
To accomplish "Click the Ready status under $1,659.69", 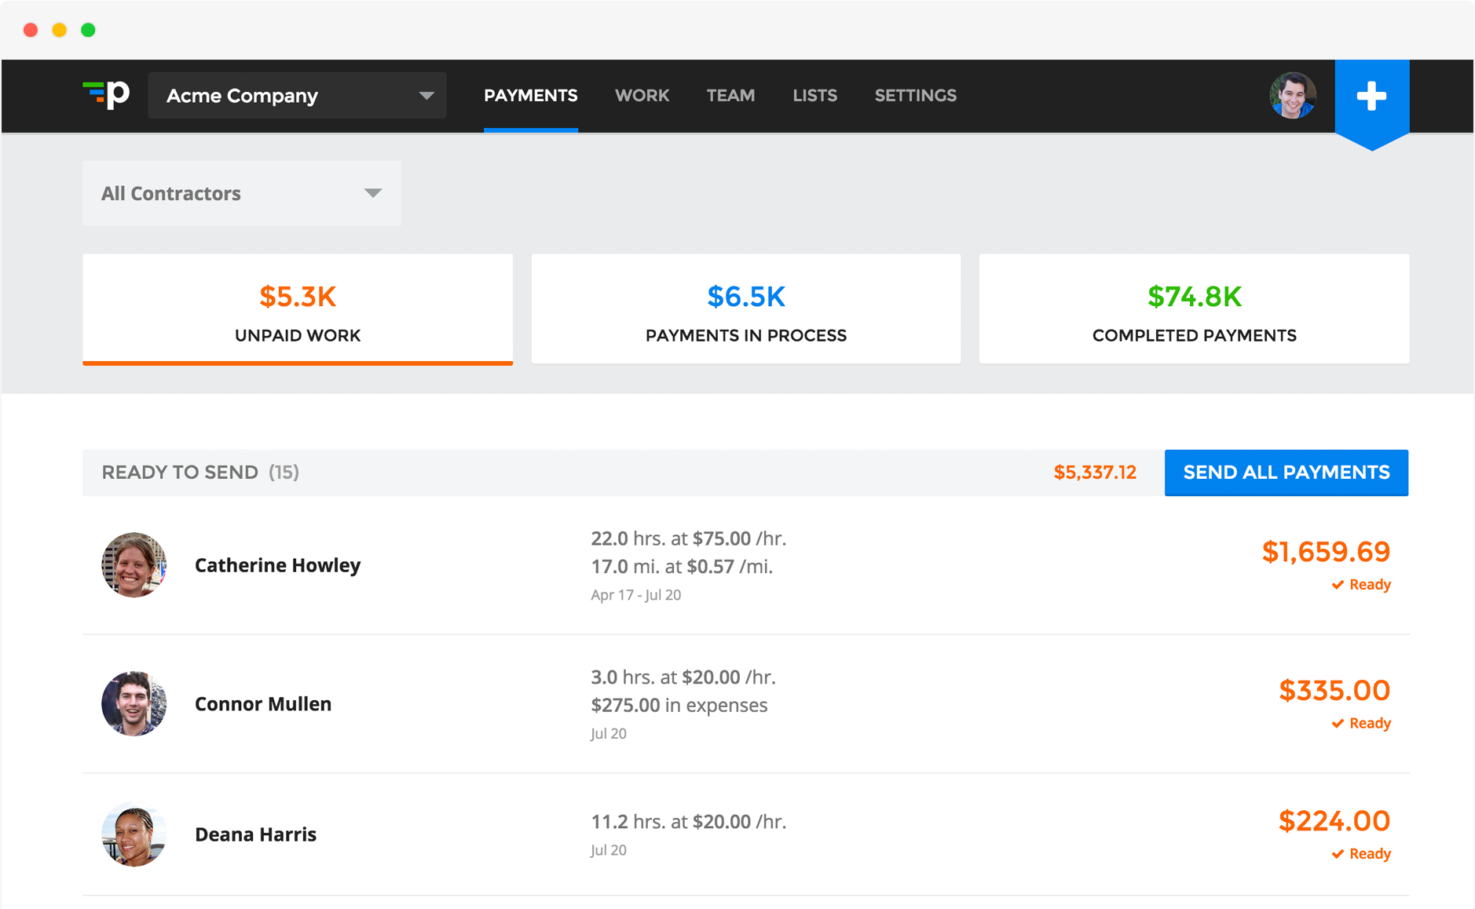I will 1361,585.
